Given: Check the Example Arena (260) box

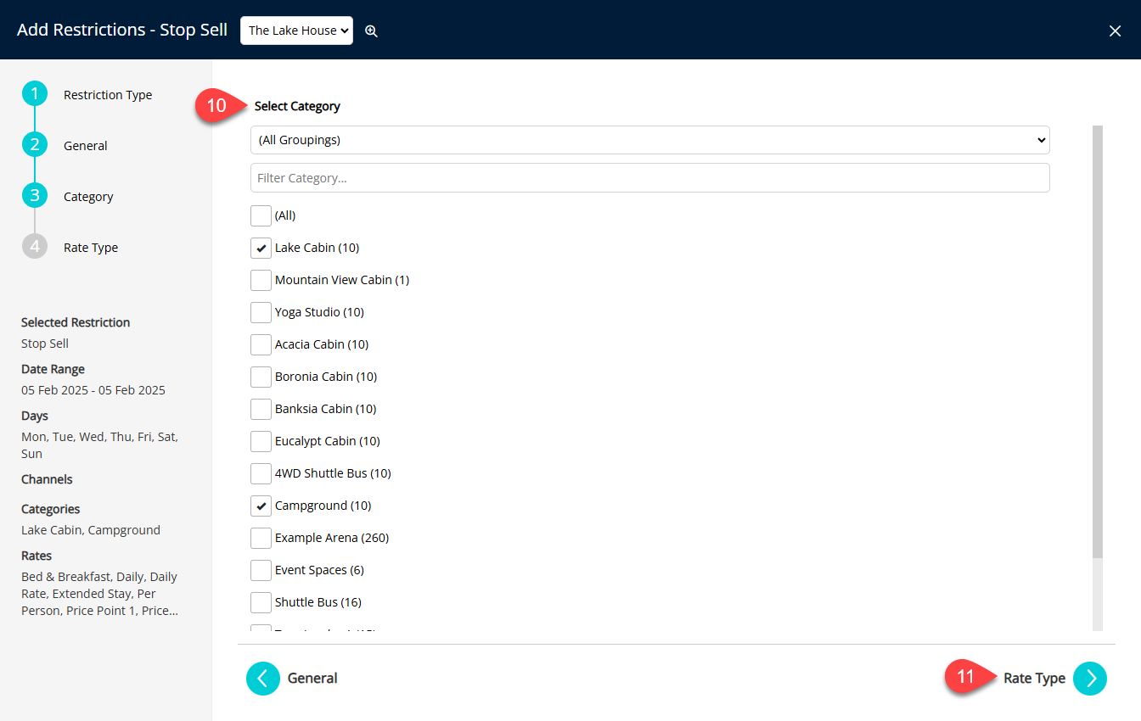Looking at the screenshot, I should [x=261, y=538].
